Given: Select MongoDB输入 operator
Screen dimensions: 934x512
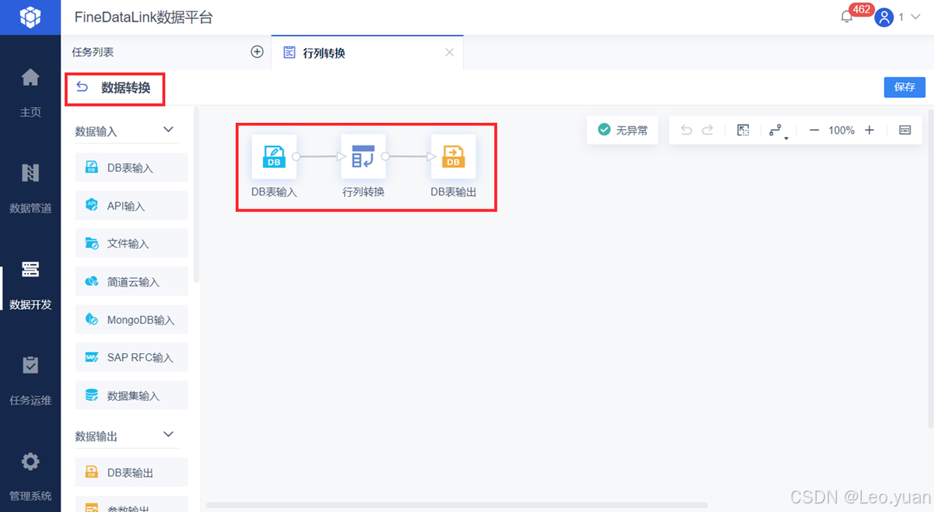Looking at the screenshot, I should pos(132,320).
